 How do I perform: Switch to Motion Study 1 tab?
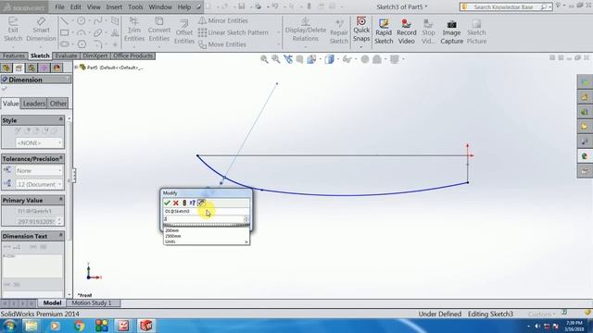(92, 302)
